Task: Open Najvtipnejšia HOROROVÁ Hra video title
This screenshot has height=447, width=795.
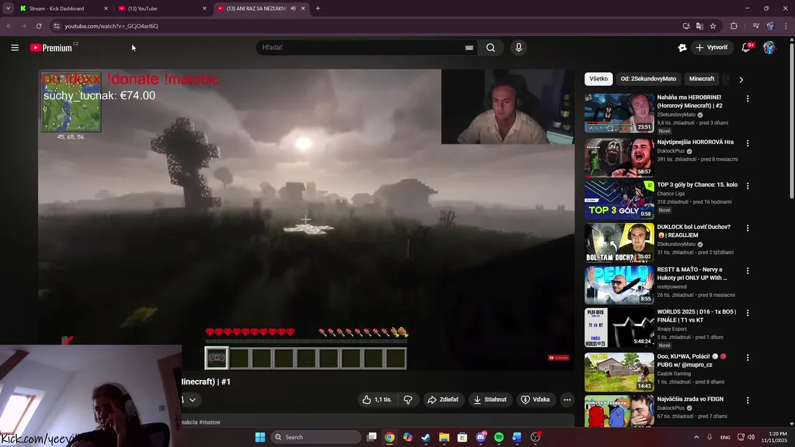Action: tap(696, 142)
